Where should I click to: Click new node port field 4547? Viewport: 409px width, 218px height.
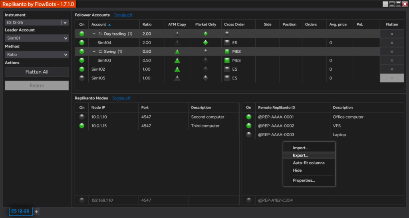(163, 200)
